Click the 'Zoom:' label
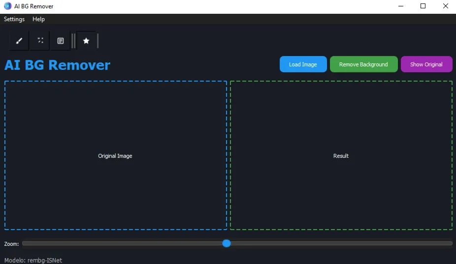This screenshot has height=264, width=456. point(11,244)
